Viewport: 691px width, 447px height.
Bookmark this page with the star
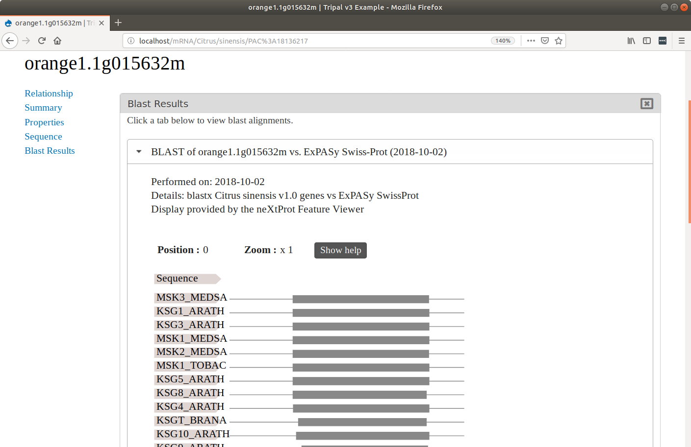click(x=558, y=41)
